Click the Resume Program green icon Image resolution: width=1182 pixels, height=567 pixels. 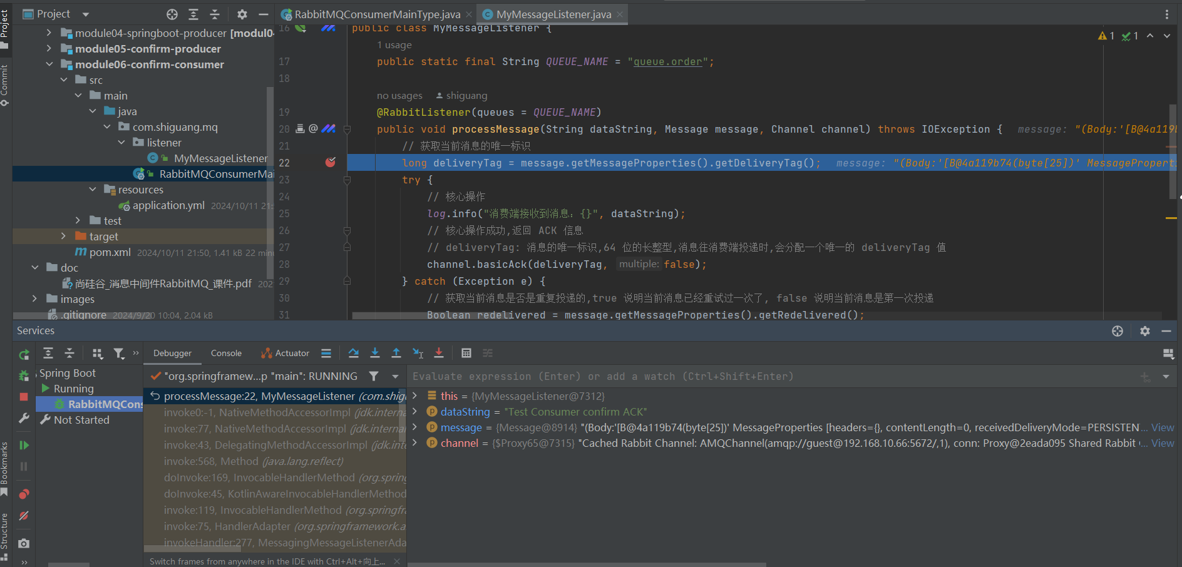24,445
